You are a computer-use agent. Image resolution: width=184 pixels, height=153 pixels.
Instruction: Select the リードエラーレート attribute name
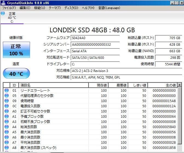click(x=35, y=91)
